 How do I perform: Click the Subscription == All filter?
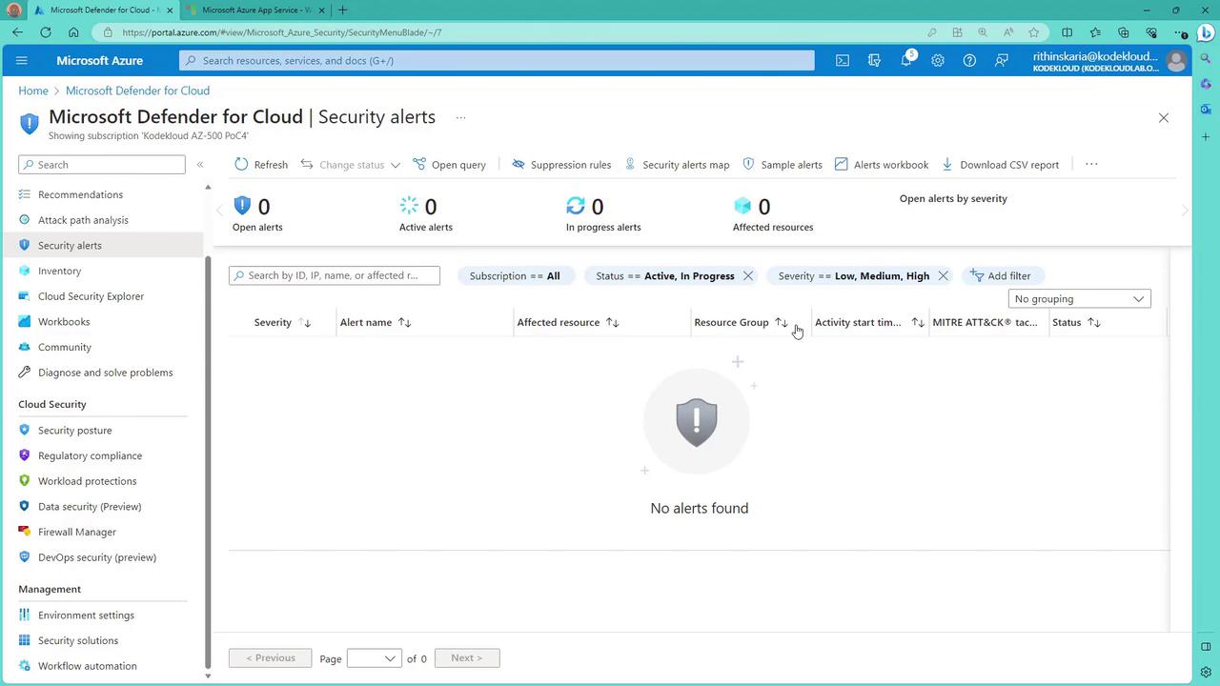click(x=515, y=275)
